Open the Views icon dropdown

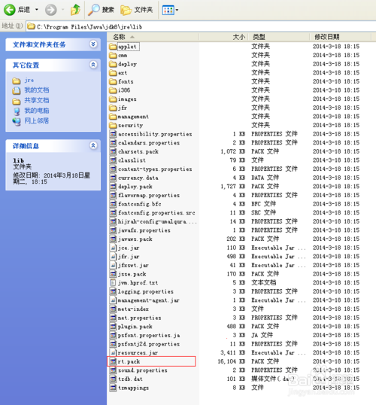click(x=170, y=10)
